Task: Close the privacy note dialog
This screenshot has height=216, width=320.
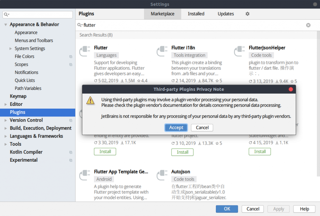Action: (x=291, y=89)
